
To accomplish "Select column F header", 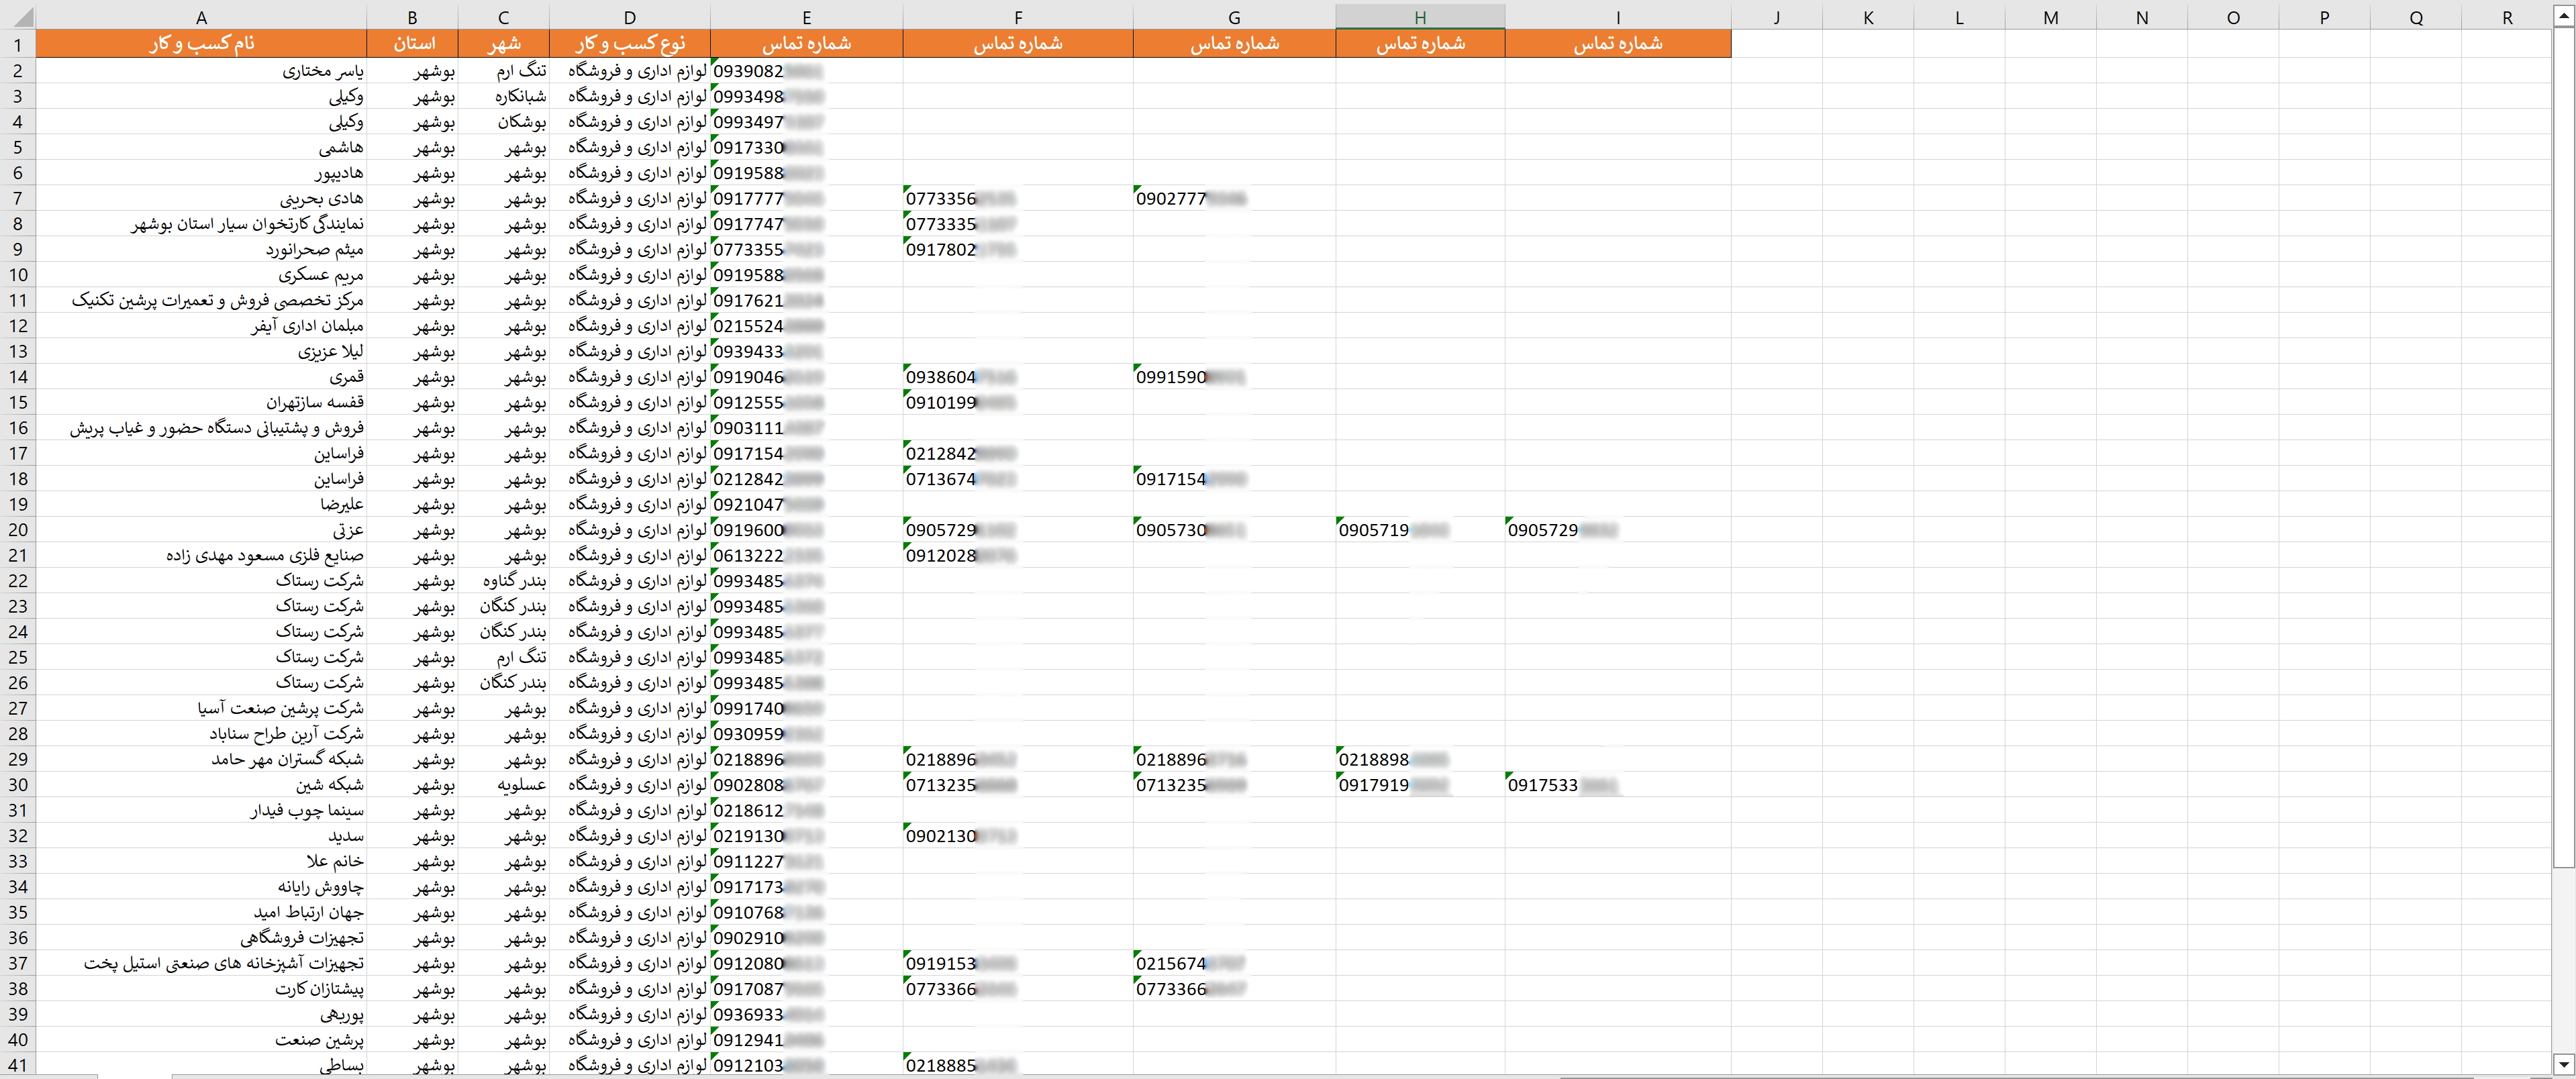I will [x=1017, y=17].
